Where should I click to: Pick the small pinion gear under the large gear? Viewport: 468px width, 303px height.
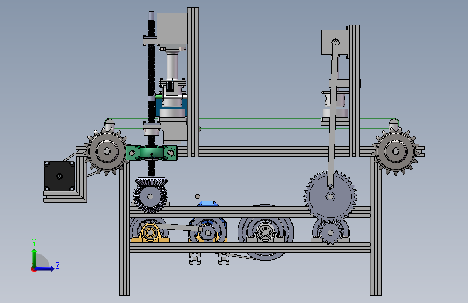click(330, 232)
